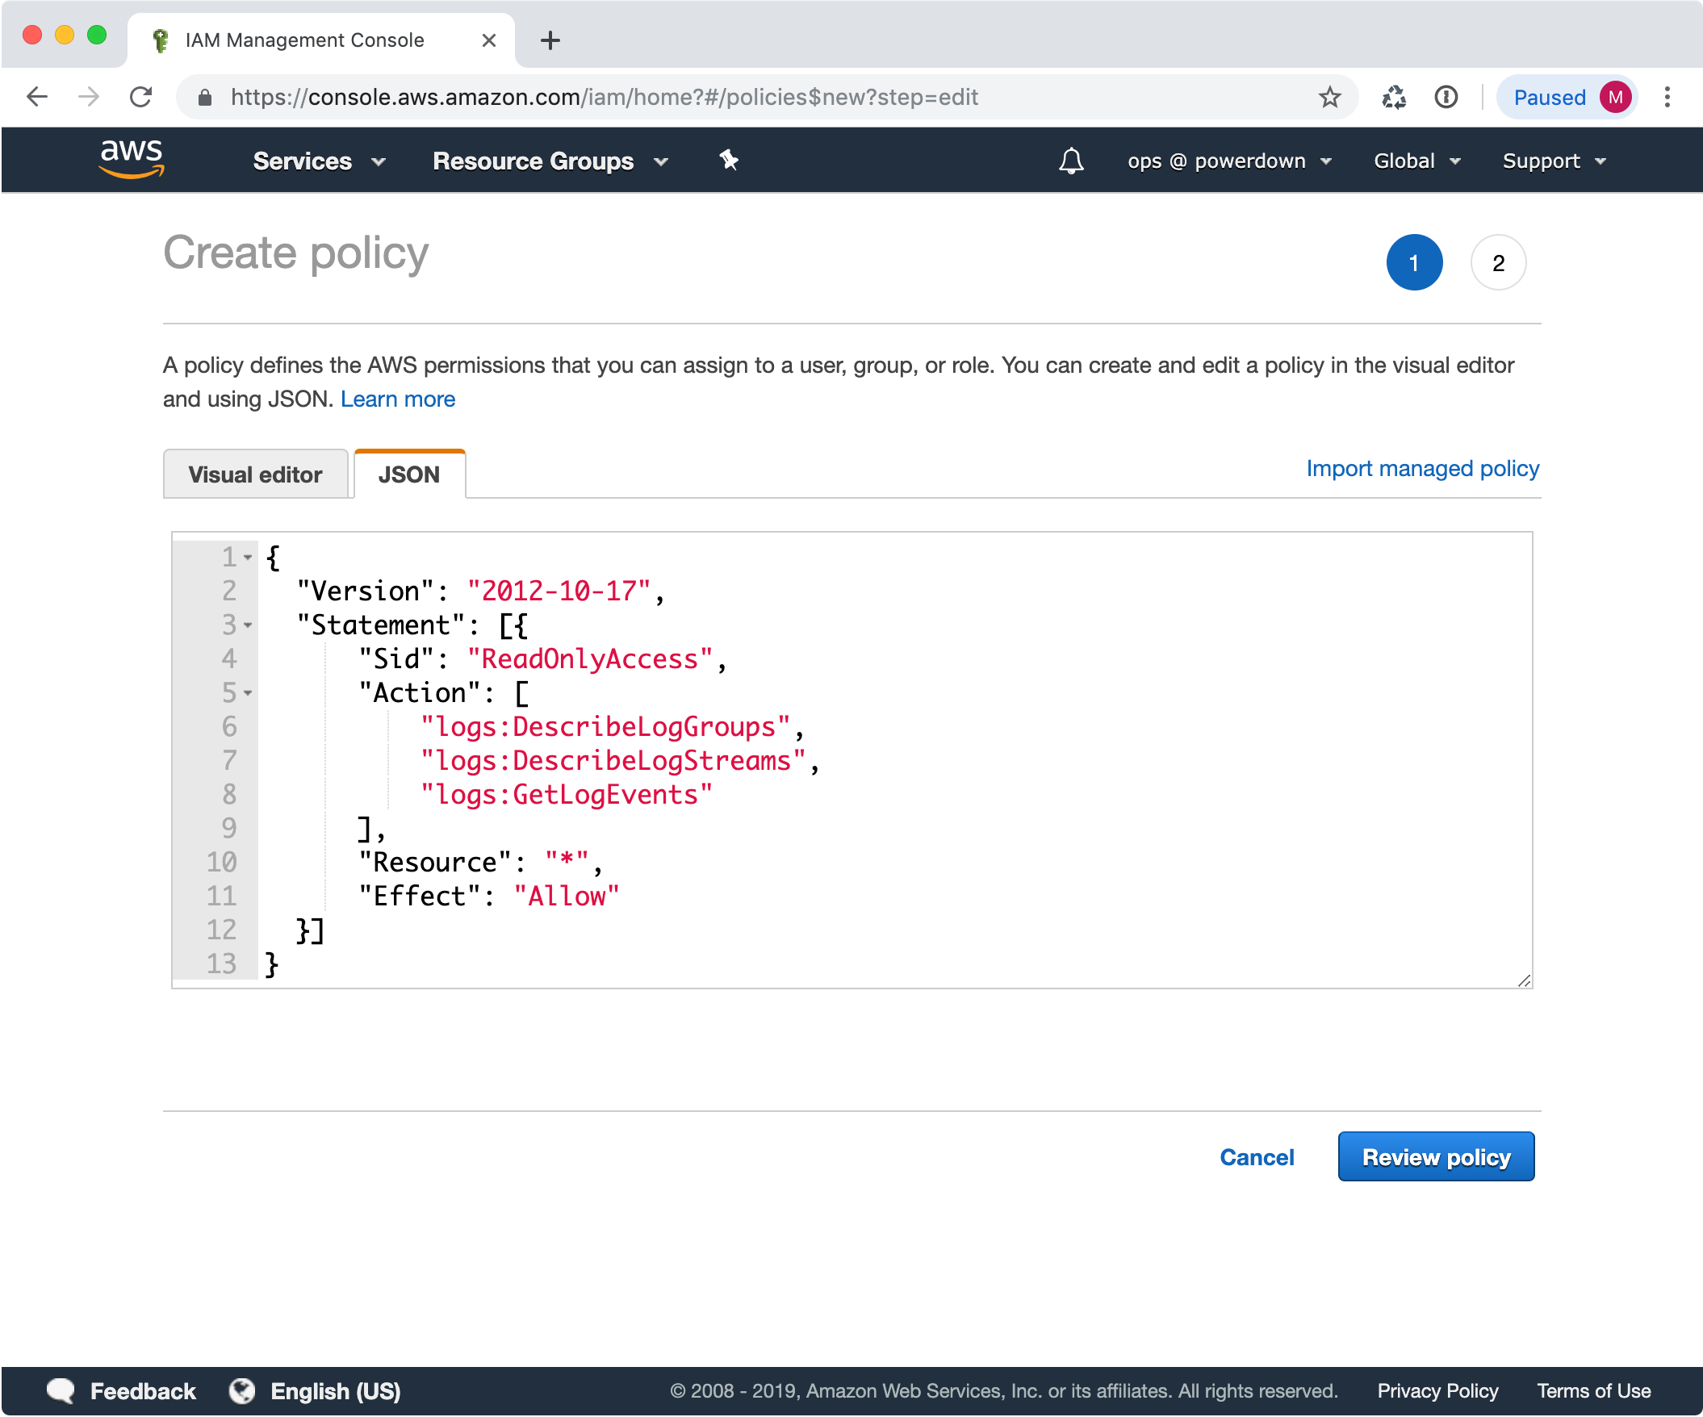This screenshot has height=1417, width=1703.
Task: Click the browser forward arrow
Action: pos(89,98)
